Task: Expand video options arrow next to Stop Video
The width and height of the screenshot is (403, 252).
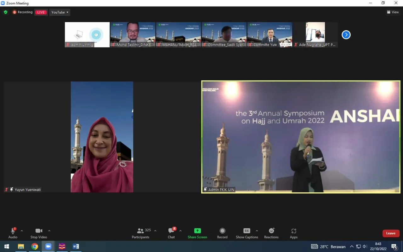Action: click(x=49, y=231)
